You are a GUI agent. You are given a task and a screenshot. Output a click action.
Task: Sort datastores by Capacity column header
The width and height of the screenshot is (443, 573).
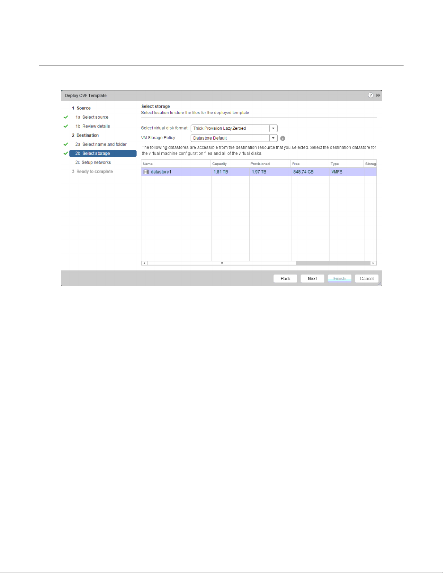coord(230,164)
